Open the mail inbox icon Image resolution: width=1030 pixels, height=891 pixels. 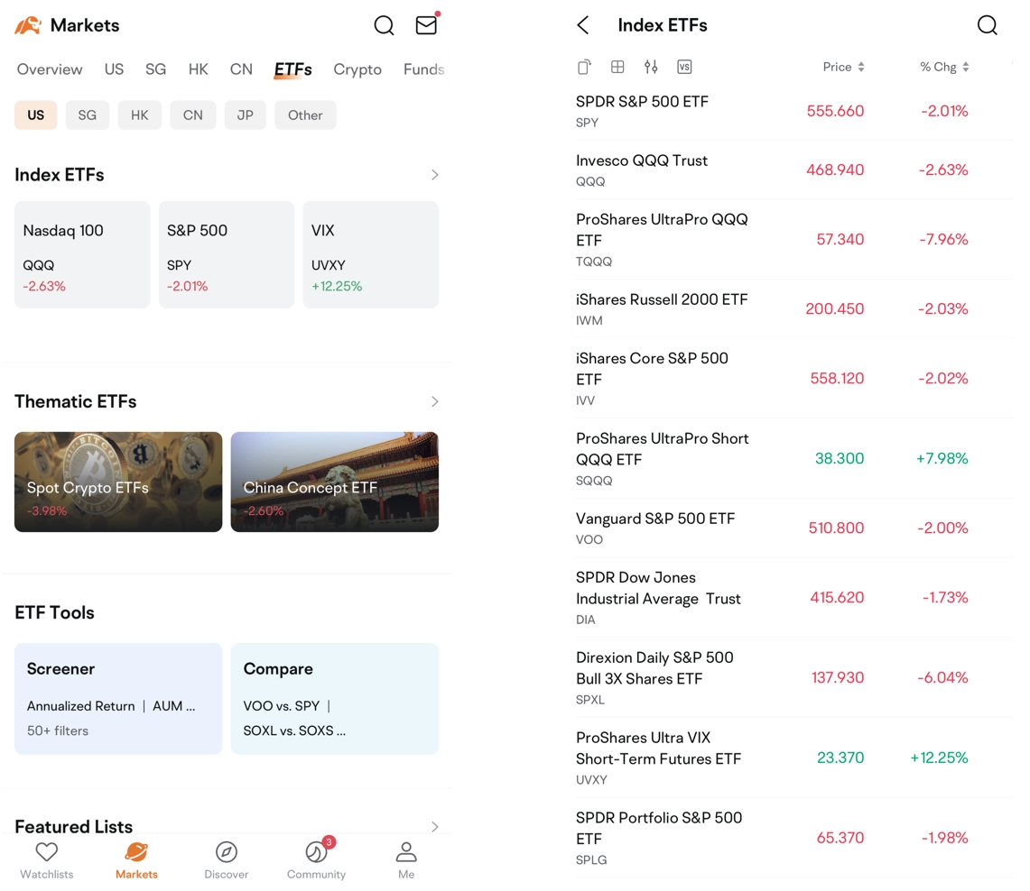click(x=427, y=24)
